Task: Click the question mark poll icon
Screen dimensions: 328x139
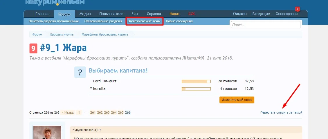Action: pyautogui.click(x=80, y=72)
